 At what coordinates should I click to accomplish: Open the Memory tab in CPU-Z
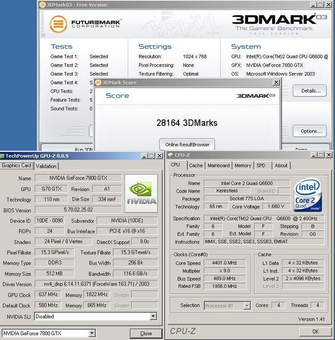click(243, 165)
